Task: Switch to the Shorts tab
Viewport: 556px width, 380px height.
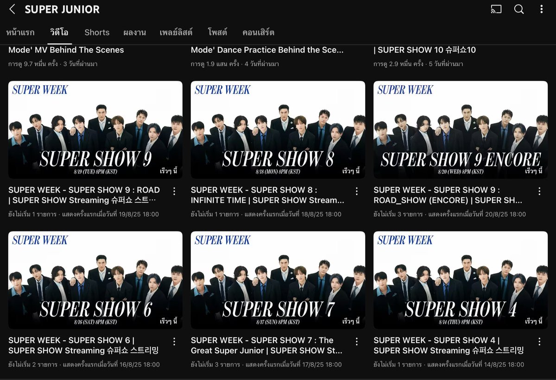Action: coord(97,32)
